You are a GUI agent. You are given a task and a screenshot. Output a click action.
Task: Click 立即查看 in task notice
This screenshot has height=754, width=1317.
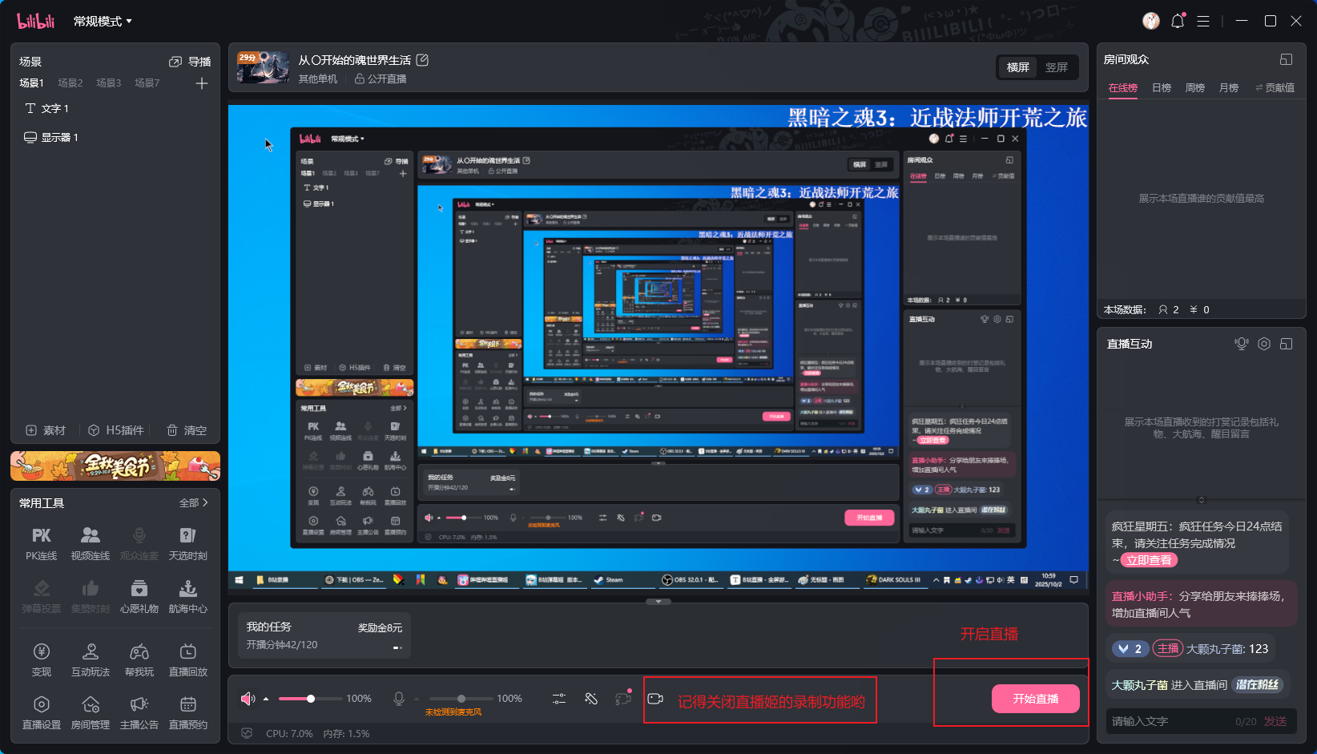1149,560
